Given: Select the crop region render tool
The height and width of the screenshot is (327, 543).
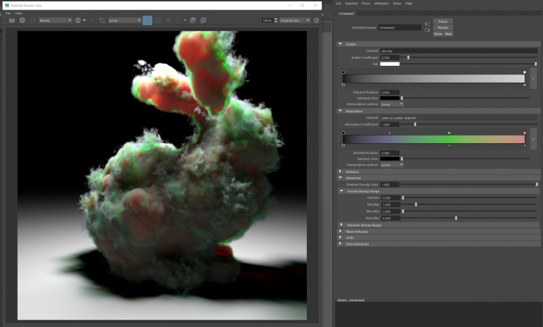Looking at the screenshot, I should 102,20.
